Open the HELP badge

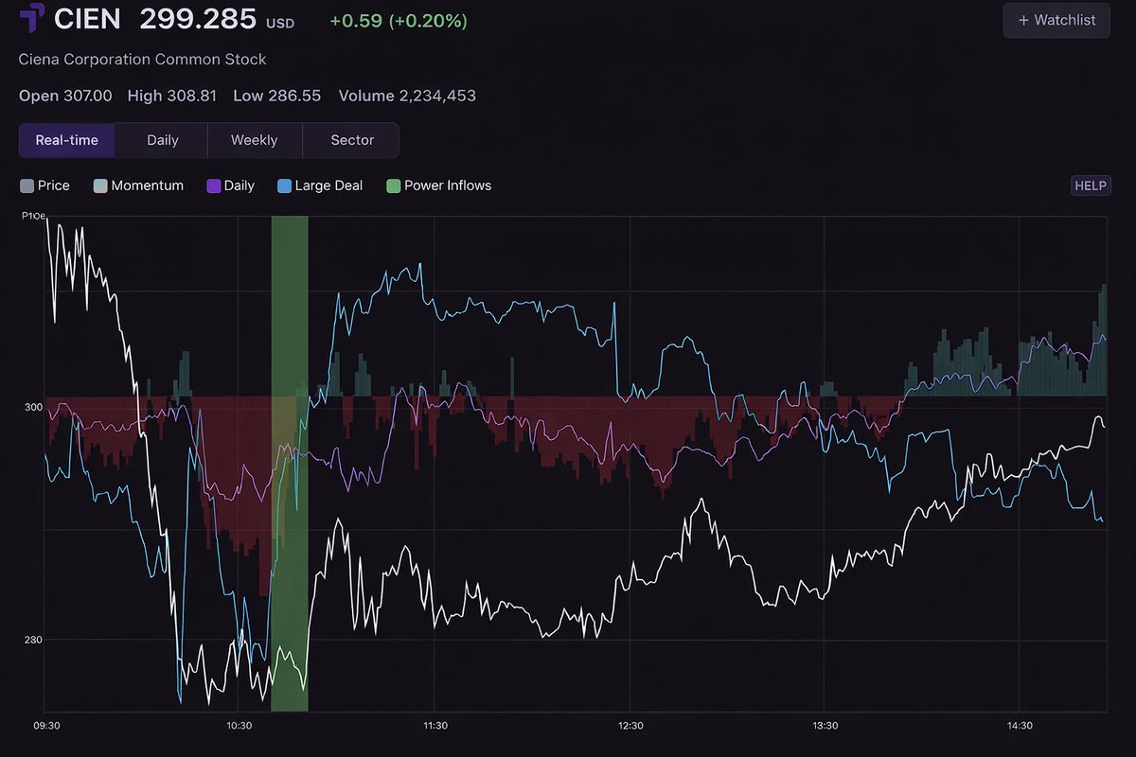(x=1091, y=185)
